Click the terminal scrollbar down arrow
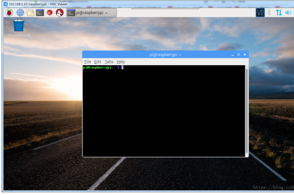This screenshot has height=195, width=294. pyautogui.click(x=247, y=155)
